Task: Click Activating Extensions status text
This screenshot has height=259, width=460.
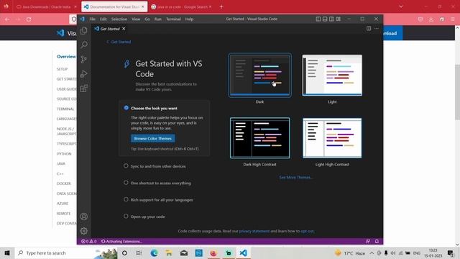Action: [x=121, y=242]
